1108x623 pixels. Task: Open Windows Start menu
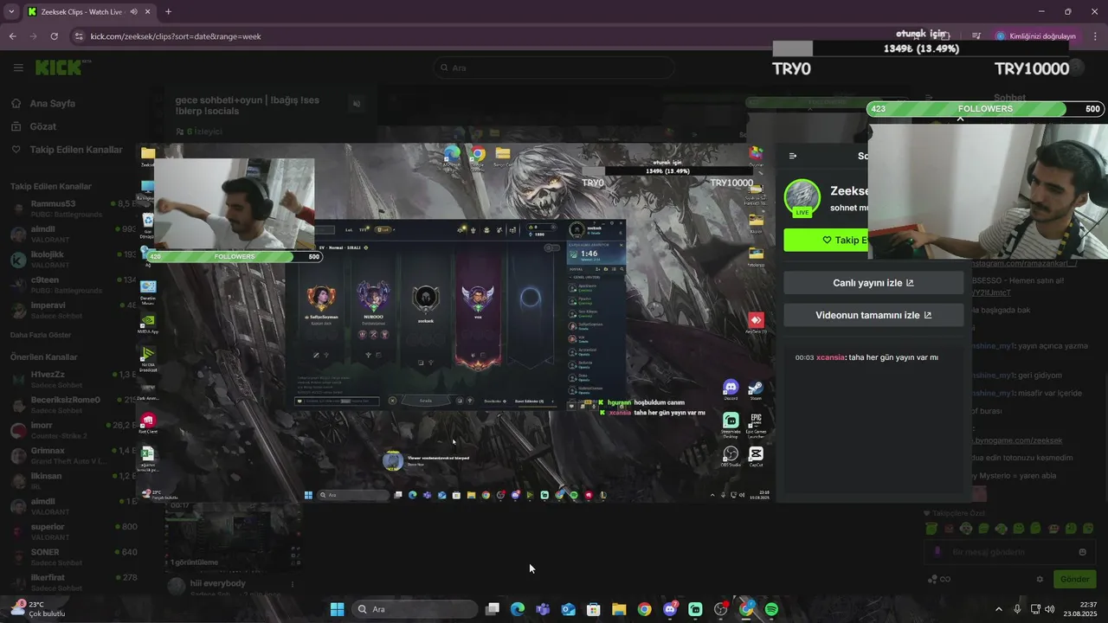(337, 609)
